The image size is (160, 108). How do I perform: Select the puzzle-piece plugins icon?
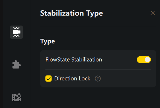[x=16, y=64]
